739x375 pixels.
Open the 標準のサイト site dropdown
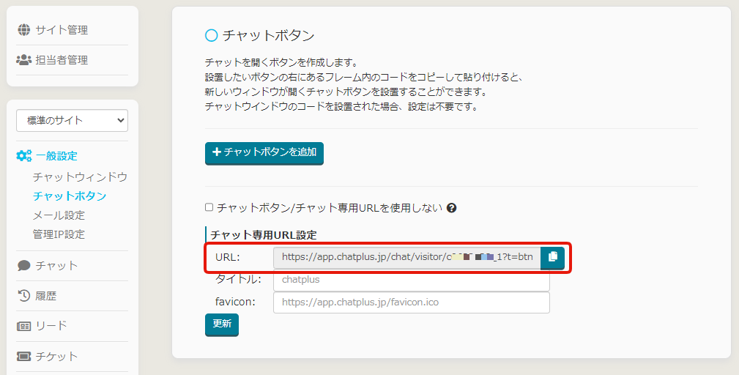coord(72,120)
